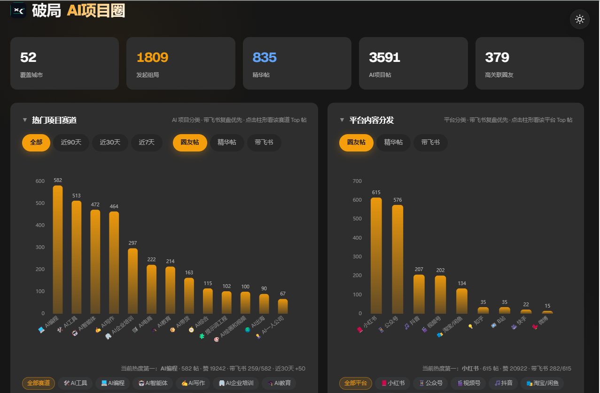Image resolution: width=600 pixels, height=393 pixels.
Task: Toggle light/dark theme sun icon
Action: pos(580,19)
